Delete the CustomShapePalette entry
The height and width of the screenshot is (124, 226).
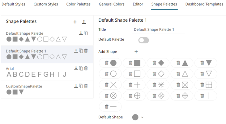click(86, 86)
